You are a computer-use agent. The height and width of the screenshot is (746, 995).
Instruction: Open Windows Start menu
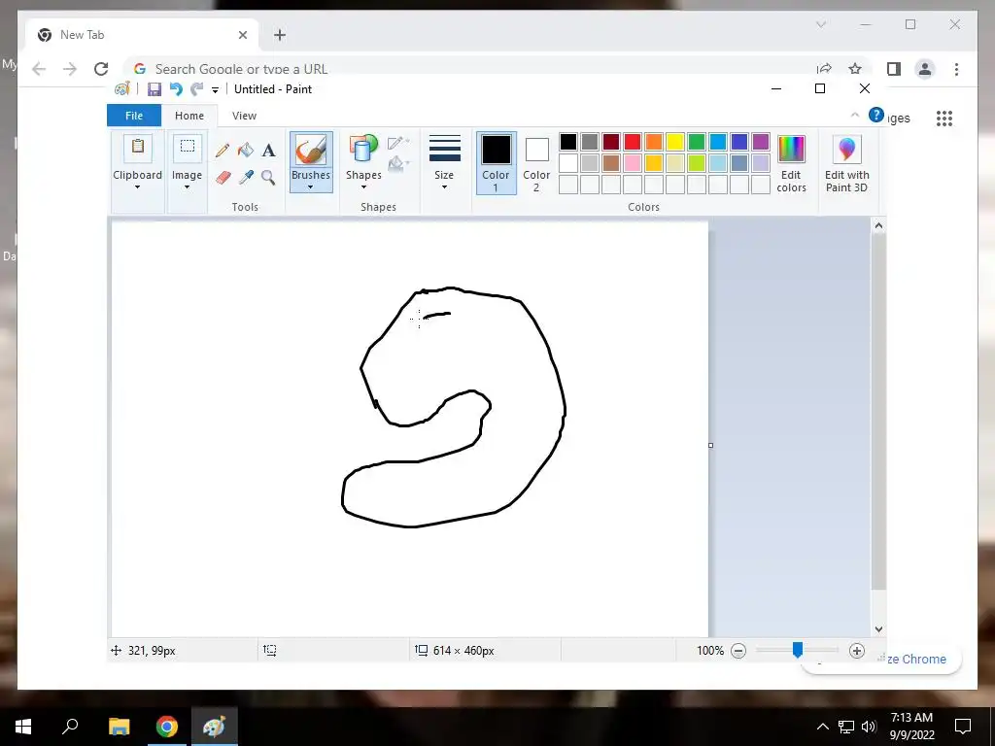(x=23, y=727)
